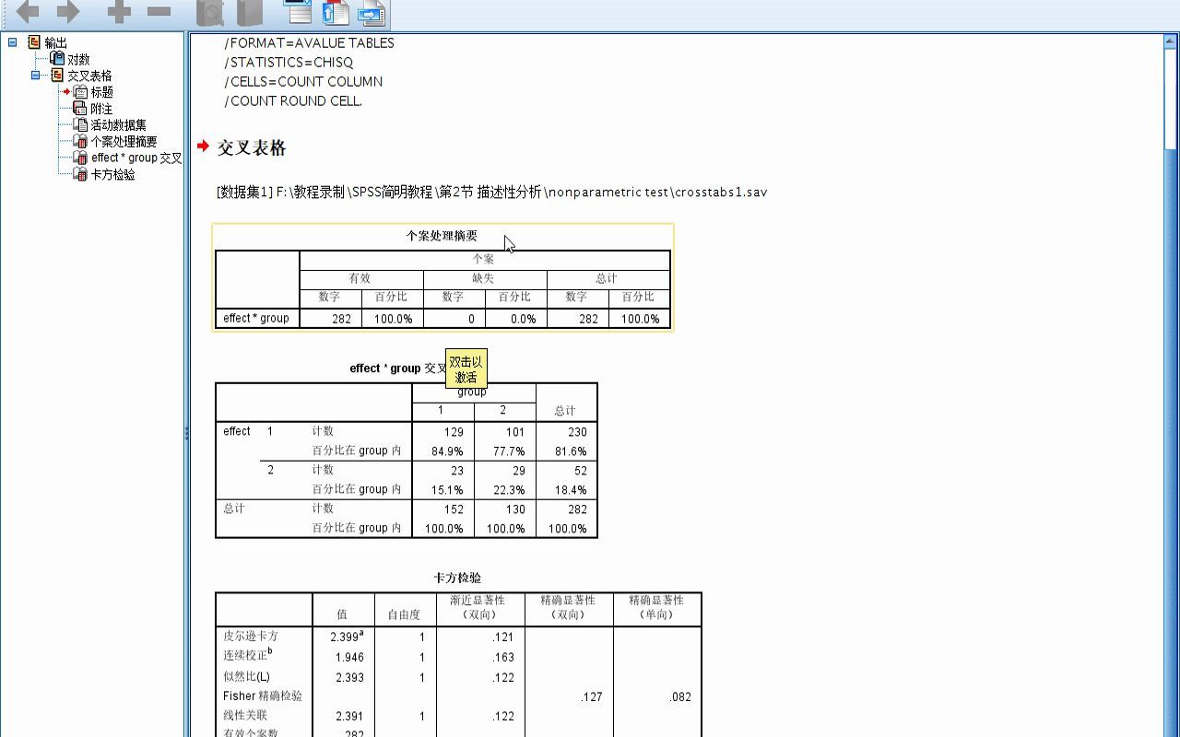The height and width of the screenshot is (737, 1180).
Task: Click the asymptotic significance value .121
Action: tap(502, 638)
